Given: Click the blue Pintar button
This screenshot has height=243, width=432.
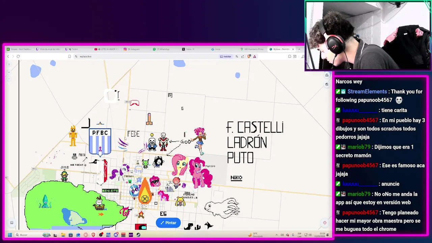Looking at the screenshot, I should tap(168, 223).
